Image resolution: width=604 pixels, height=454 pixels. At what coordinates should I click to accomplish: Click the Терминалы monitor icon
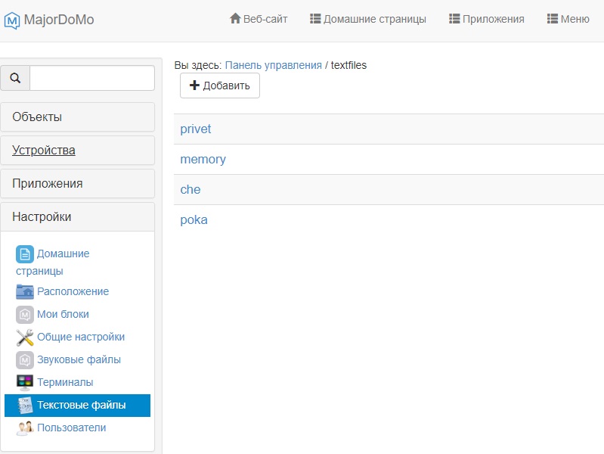(x=25, y=382)
